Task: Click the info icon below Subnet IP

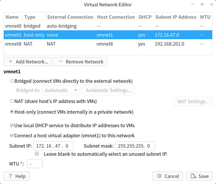Action: tap(37, 154)
